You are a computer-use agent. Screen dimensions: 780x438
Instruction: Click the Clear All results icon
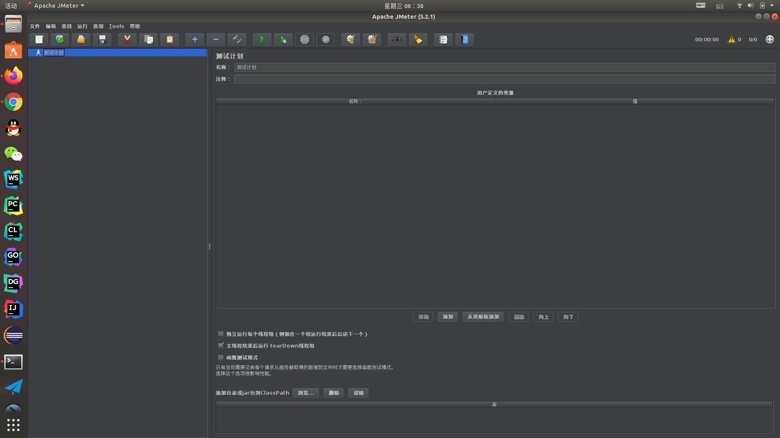point(372,39)
